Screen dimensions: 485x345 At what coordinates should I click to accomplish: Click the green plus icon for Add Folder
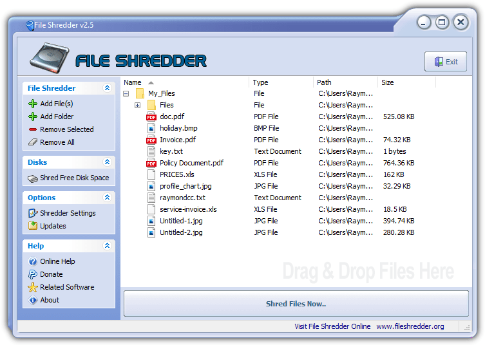pyautogui.click(x=32, y=117)
